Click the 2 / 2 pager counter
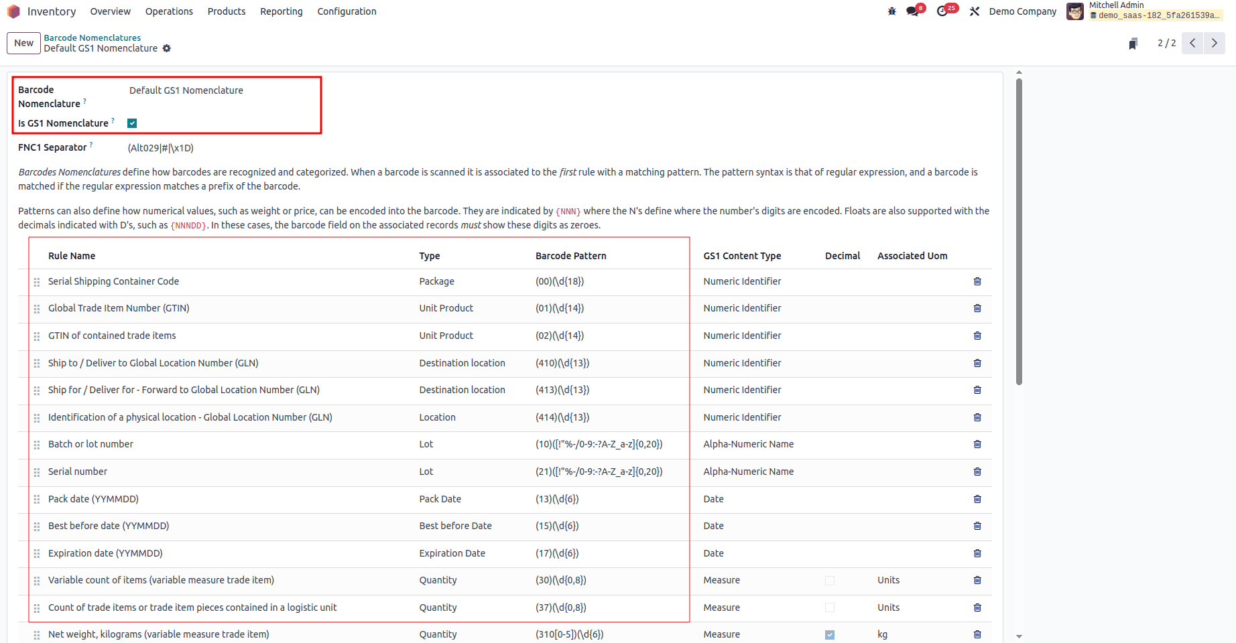This screenshot has height=643, width=1236. click(1166, 43)
